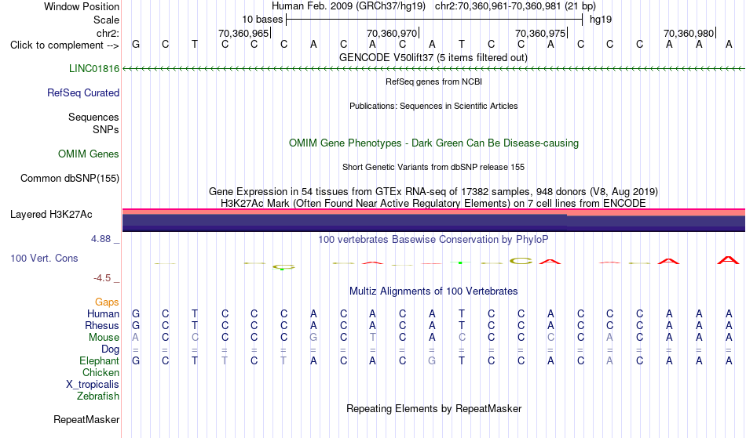The width and height of the screenshot is (746, 438).
Task: Click the GTEx Gene Expression track title
Action: [x=433, y=192]
